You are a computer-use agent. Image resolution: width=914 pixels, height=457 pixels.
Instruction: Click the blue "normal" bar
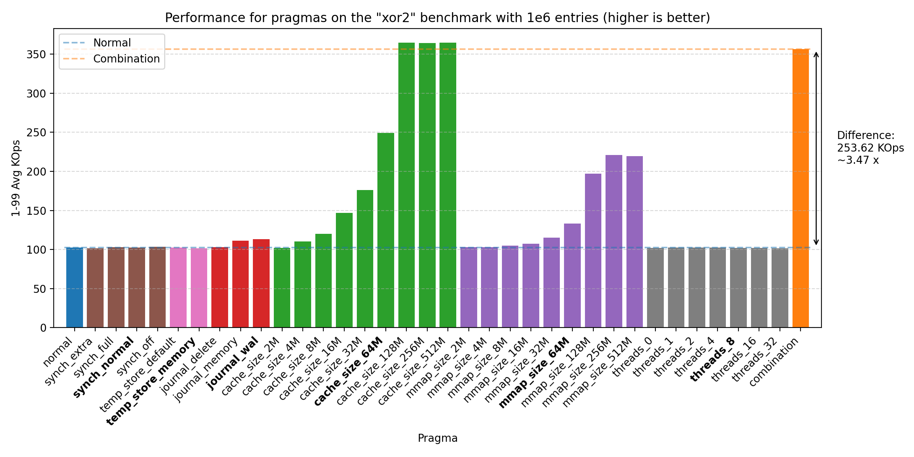pos(74,288)
